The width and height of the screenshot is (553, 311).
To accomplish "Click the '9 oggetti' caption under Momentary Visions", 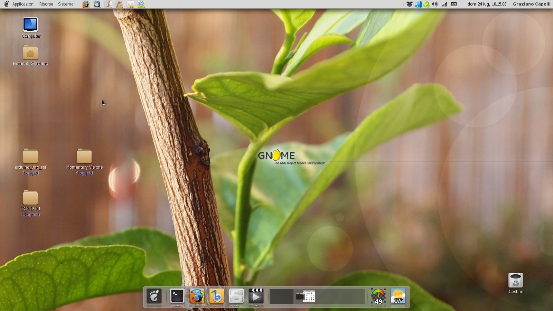I will click(x=84, y=173).
